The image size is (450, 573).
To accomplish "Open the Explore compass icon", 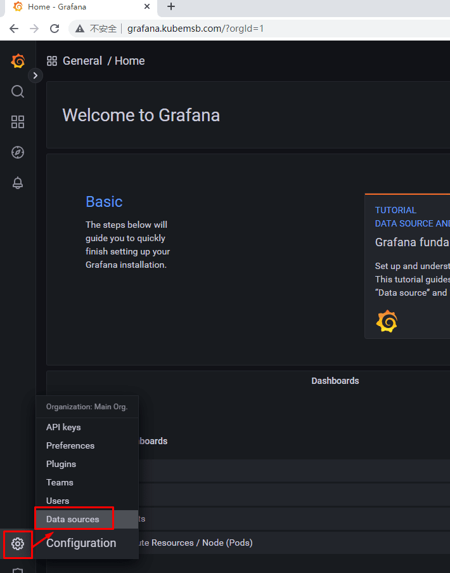I will (x=18, y=152).
